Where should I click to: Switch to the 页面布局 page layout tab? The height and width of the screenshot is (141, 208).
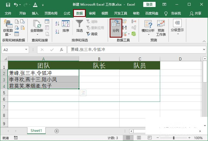pos(51,13)
